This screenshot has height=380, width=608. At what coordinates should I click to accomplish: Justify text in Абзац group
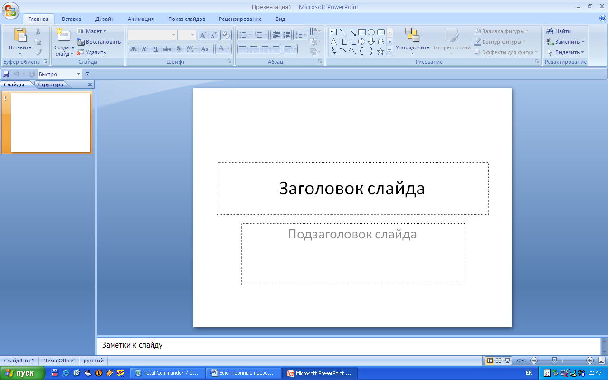click(x=276, y=49)
